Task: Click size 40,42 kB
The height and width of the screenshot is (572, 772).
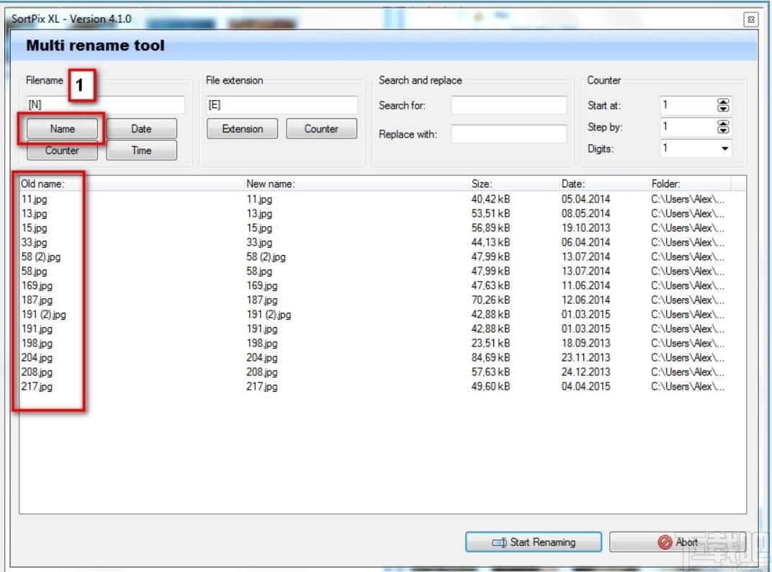Action: (x=490, y=199)
